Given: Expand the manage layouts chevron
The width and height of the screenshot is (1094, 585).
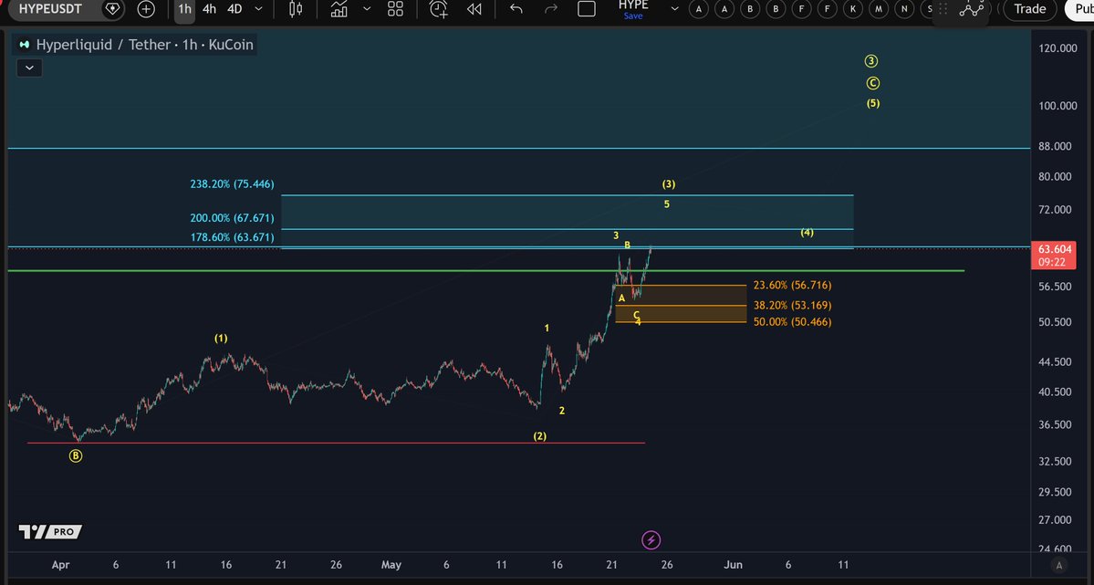Looking at the screenshot, I should pos(674,9).
